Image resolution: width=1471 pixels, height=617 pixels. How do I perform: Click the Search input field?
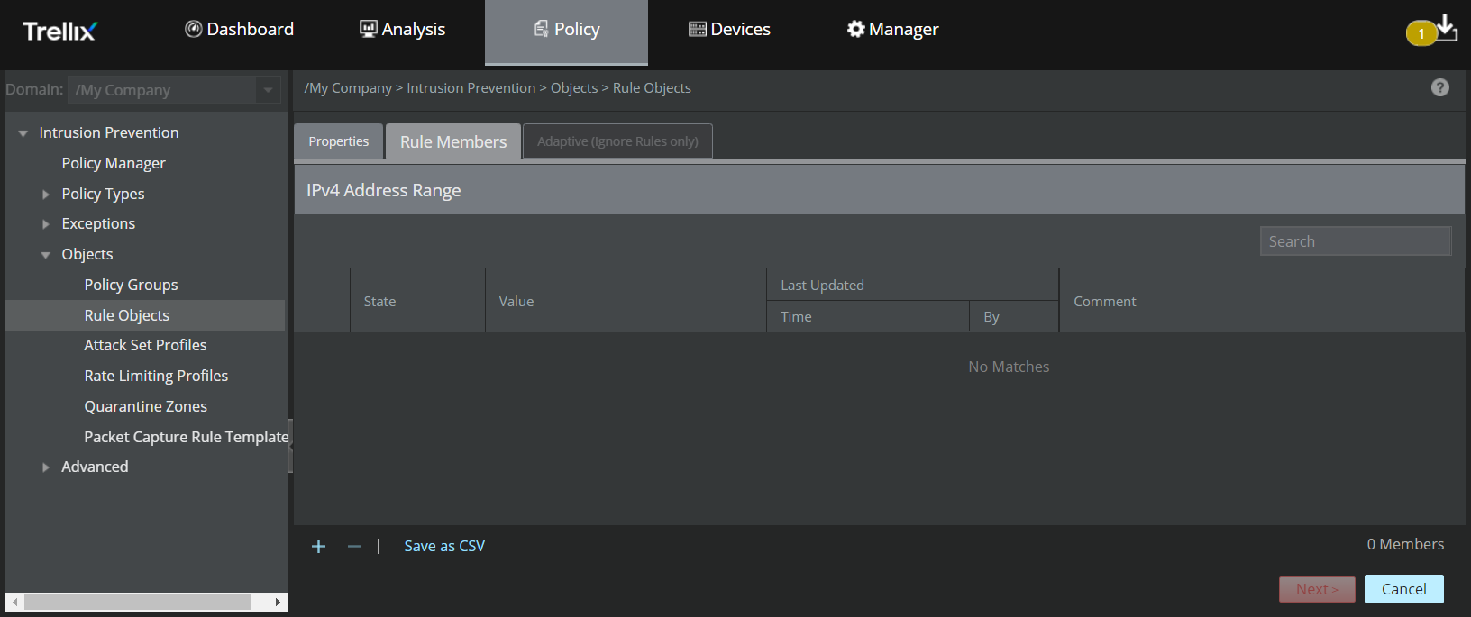1356,241
